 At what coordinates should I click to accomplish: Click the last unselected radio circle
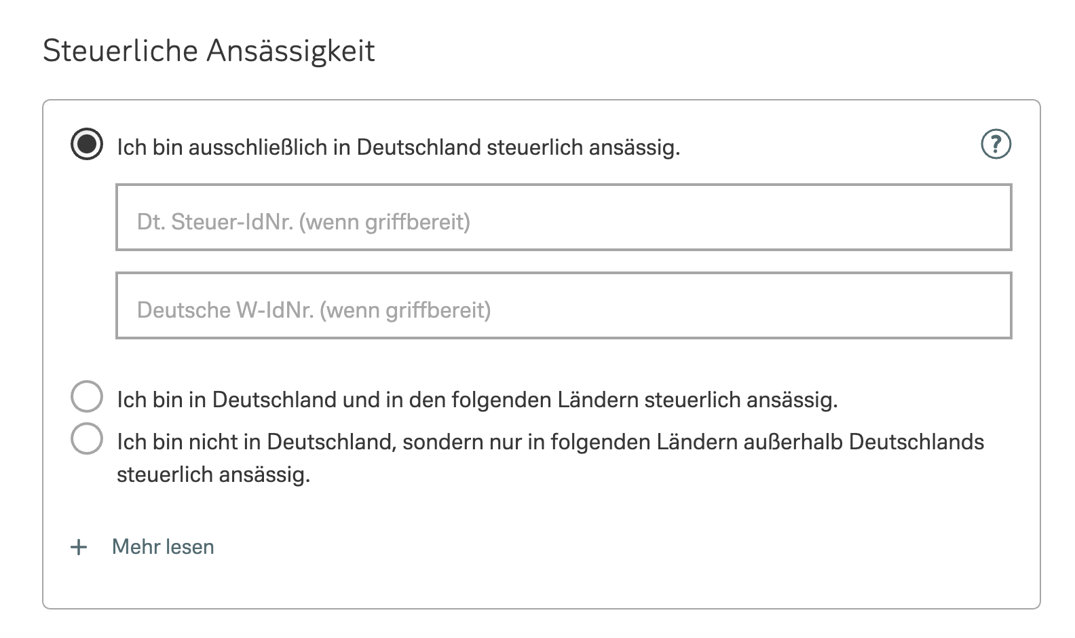pos(87,438)
